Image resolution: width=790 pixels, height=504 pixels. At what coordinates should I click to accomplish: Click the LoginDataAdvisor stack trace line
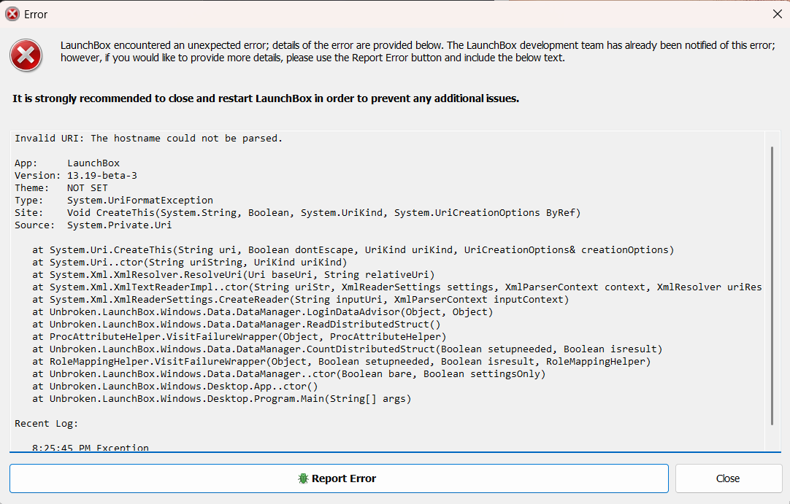(263, 312)
